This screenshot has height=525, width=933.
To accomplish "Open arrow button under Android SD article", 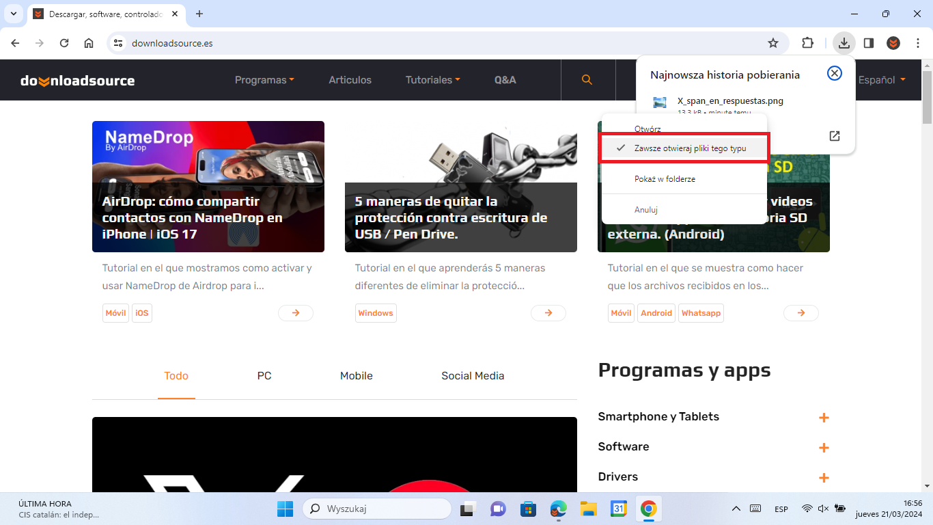I will (x=801, y=313).
